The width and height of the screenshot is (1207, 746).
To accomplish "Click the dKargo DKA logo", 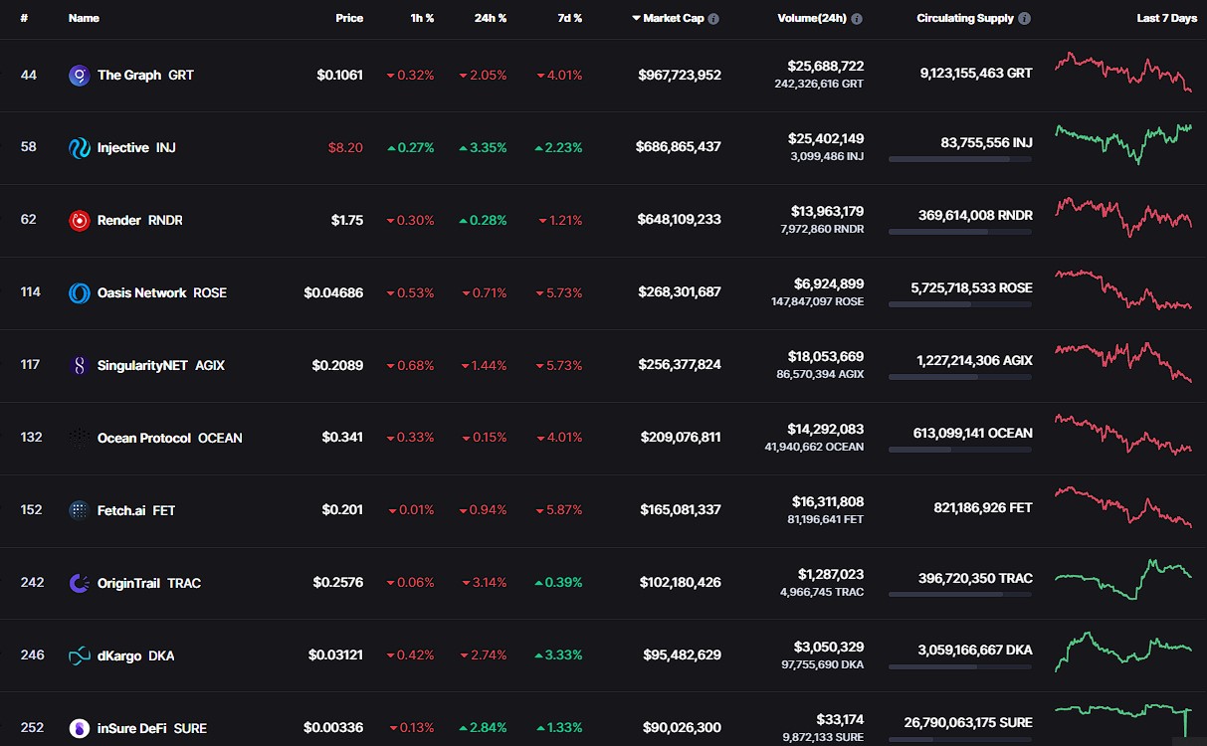I will [x=80, y=655].
